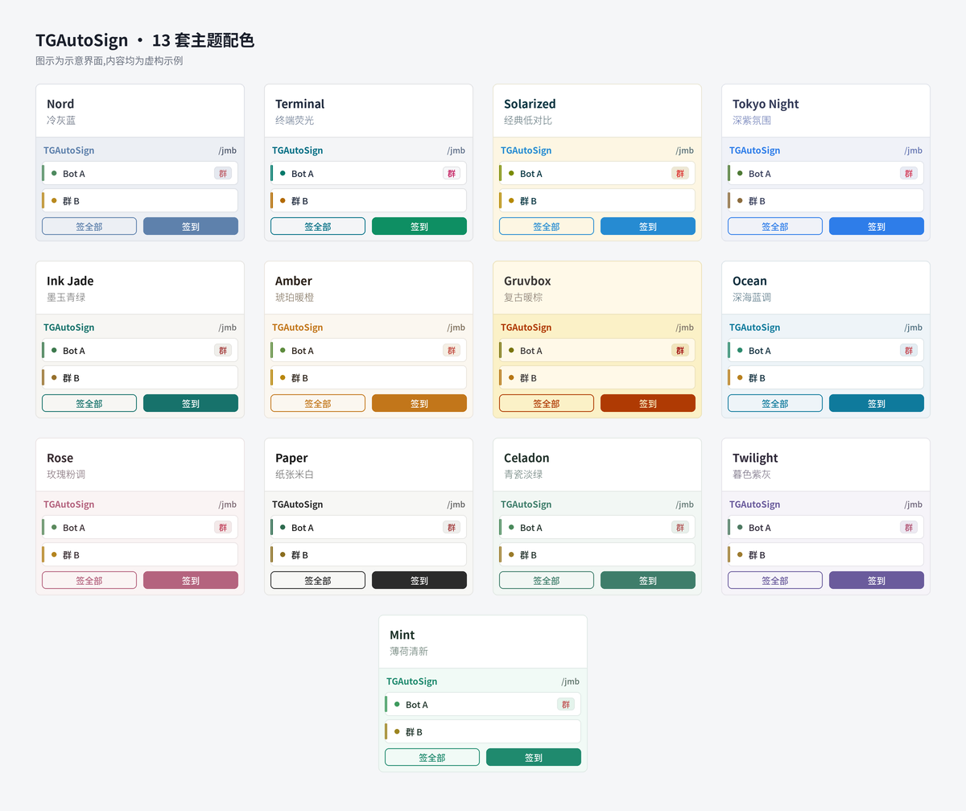Select 群 B row in Tokyo Night card
966x811 pixels.
[x=826, y=200]
